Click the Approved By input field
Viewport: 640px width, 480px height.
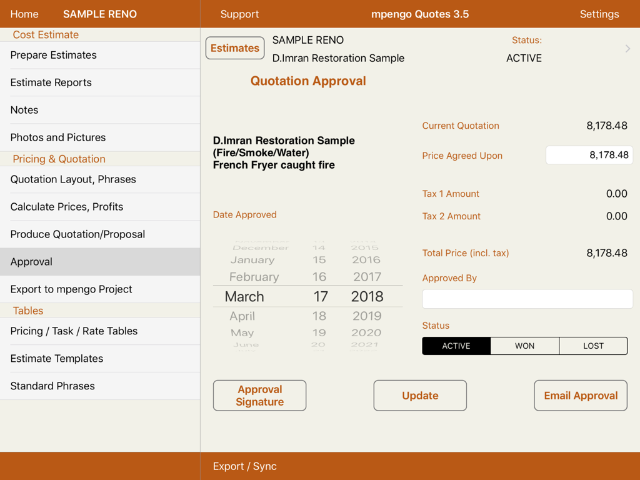(527, 299)
